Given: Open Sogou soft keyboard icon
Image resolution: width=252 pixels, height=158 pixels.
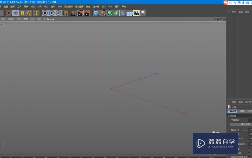Looking at the screenshot, I should coord(247,3).
